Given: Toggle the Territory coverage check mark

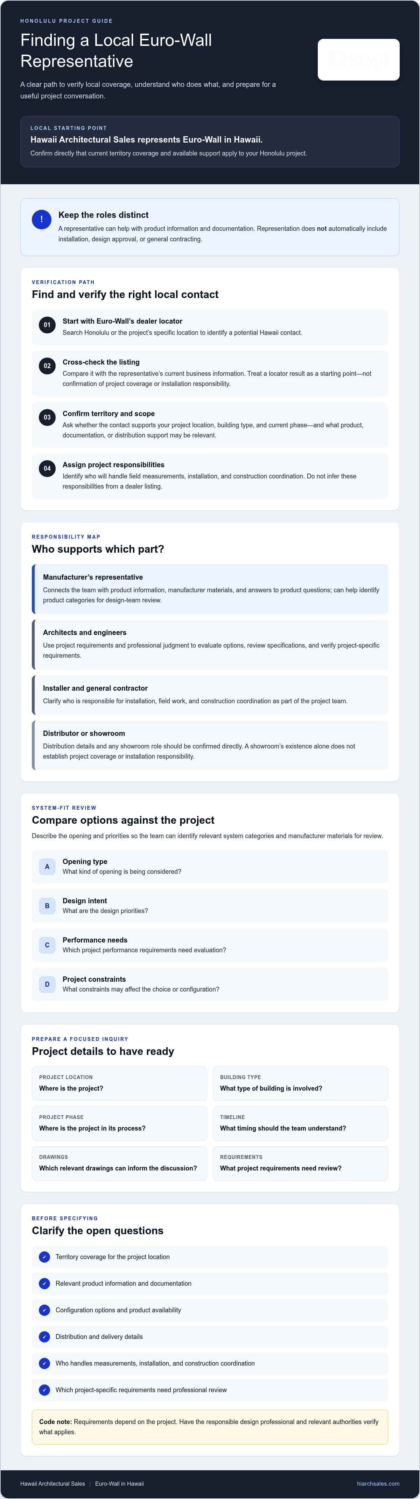Looking at the screenshot, I should pos(44,1257).
